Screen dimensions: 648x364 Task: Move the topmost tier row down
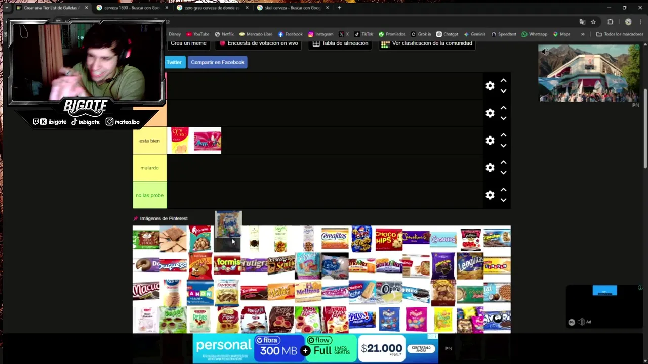click(x=503, y=91)
